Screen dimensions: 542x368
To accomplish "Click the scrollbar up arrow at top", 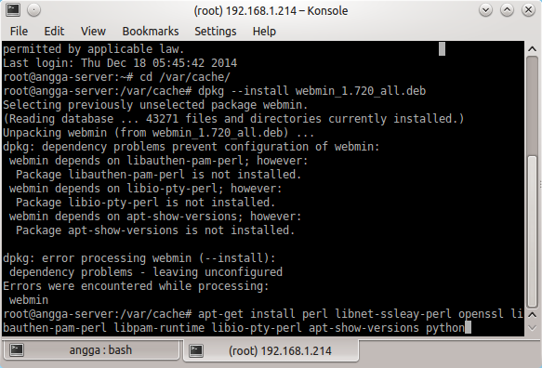I will [533, 49].
